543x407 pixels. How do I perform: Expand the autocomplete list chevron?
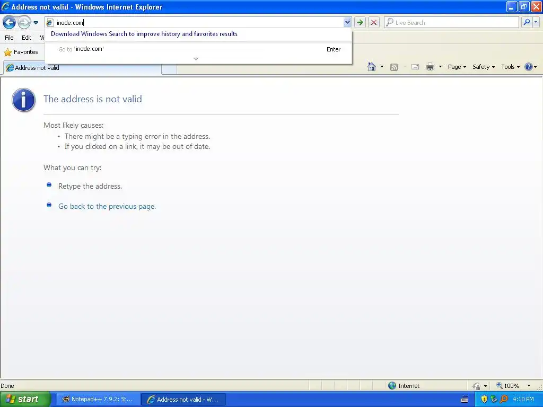(x=196, y=59)
